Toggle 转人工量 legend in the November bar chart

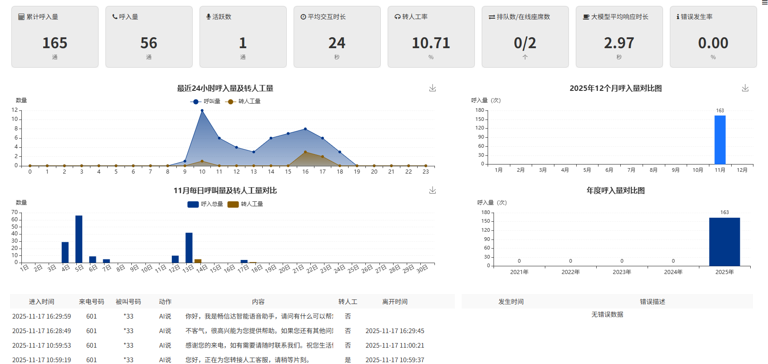click(245, 204)
